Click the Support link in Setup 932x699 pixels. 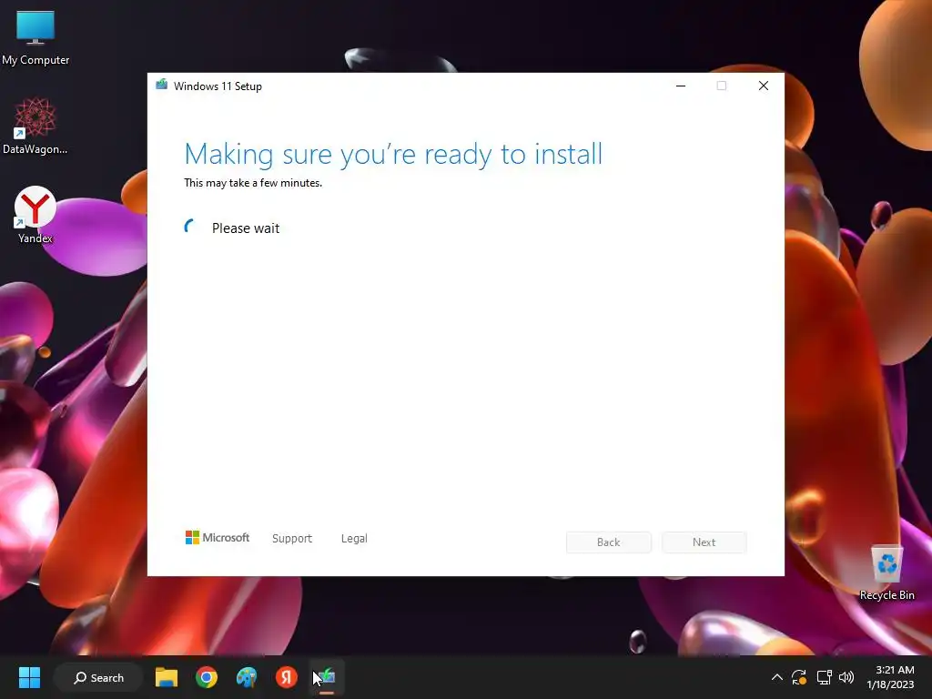[292, 539]
